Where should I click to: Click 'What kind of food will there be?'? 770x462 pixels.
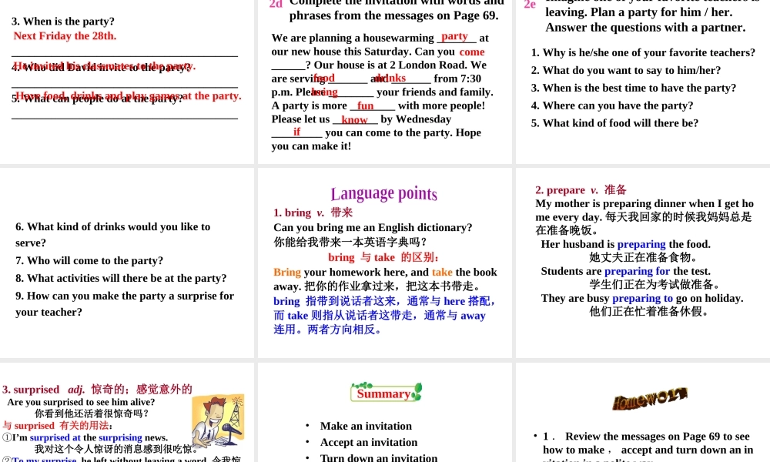pos(614,123)
